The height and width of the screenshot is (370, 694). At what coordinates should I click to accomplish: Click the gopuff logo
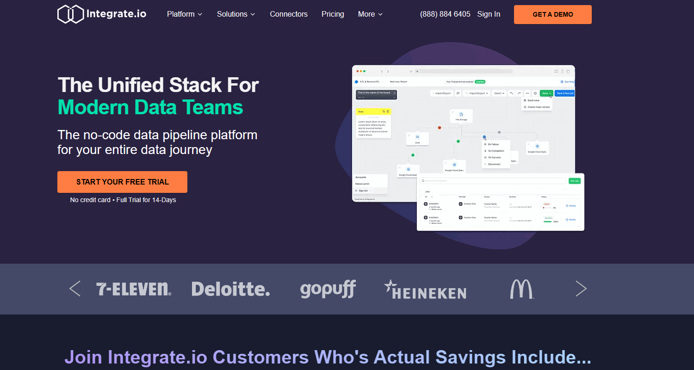pos(328,290)
